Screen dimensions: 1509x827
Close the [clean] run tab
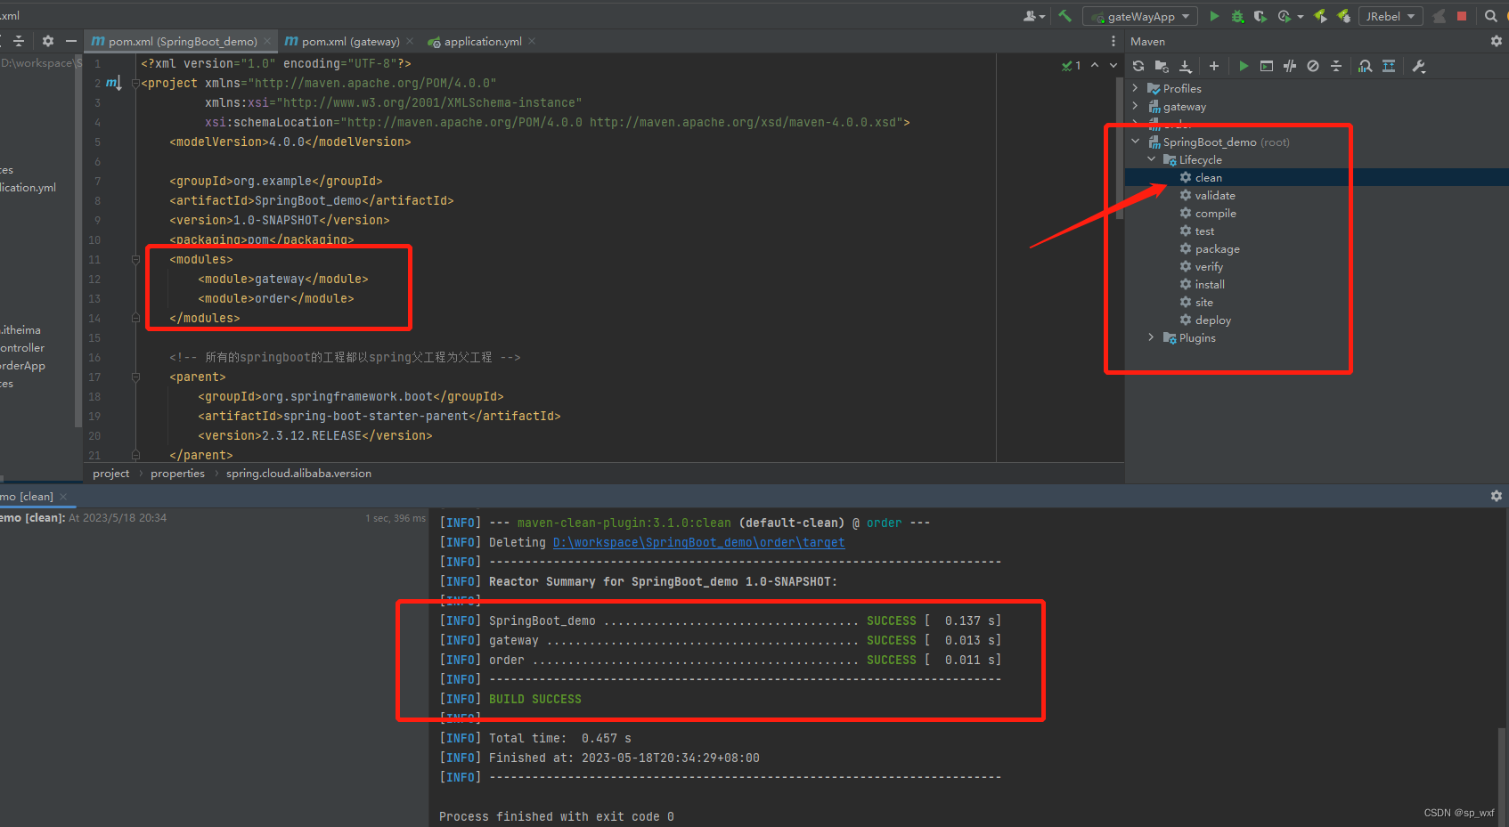(x=63, y=497)
